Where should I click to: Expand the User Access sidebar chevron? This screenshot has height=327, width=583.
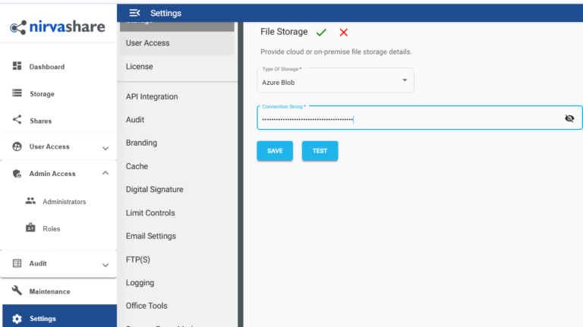[106, 148]
